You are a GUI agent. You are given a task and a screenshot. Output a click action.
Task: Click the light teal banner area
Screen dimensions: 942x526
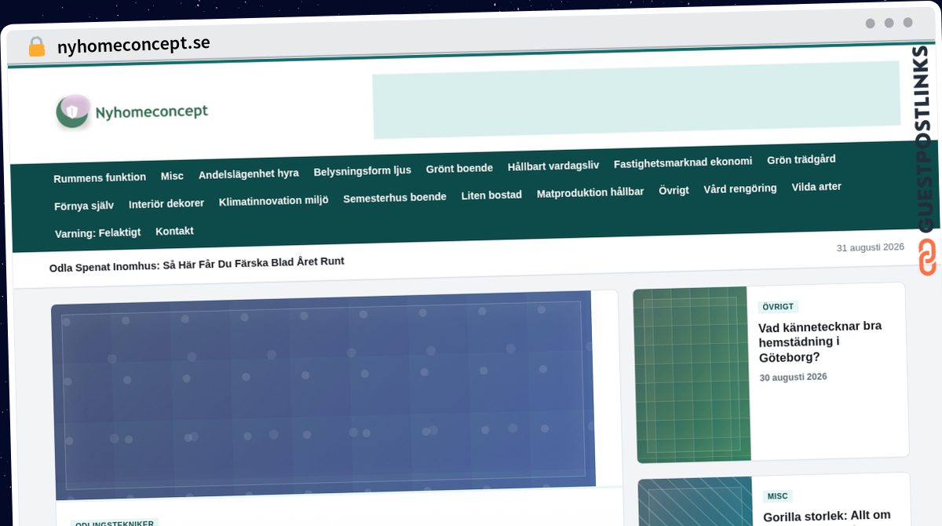(636, 100)
